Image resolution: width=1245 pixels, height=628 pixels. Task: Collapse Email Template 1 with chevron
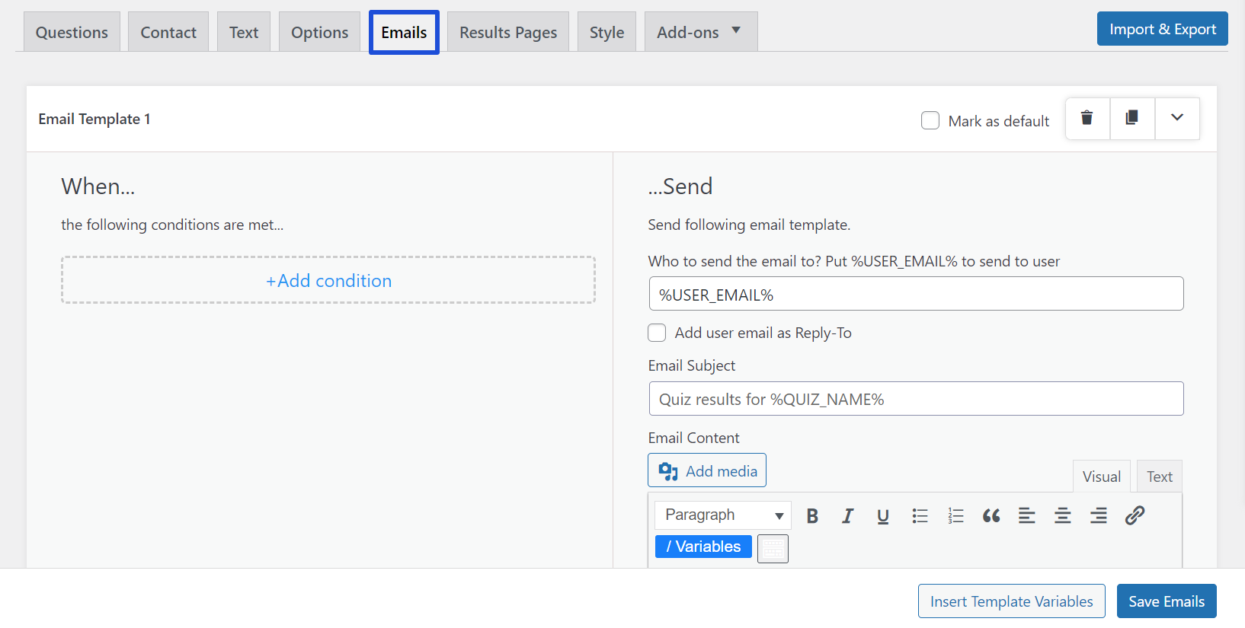(1177, 118)
